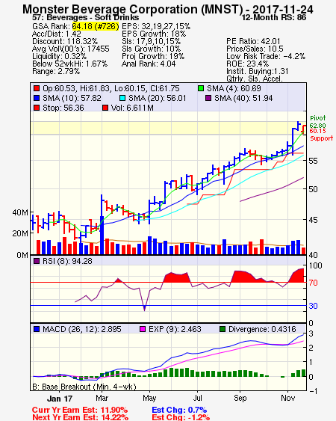Click the Stop: 56.36 legend text

coord(63,108)
